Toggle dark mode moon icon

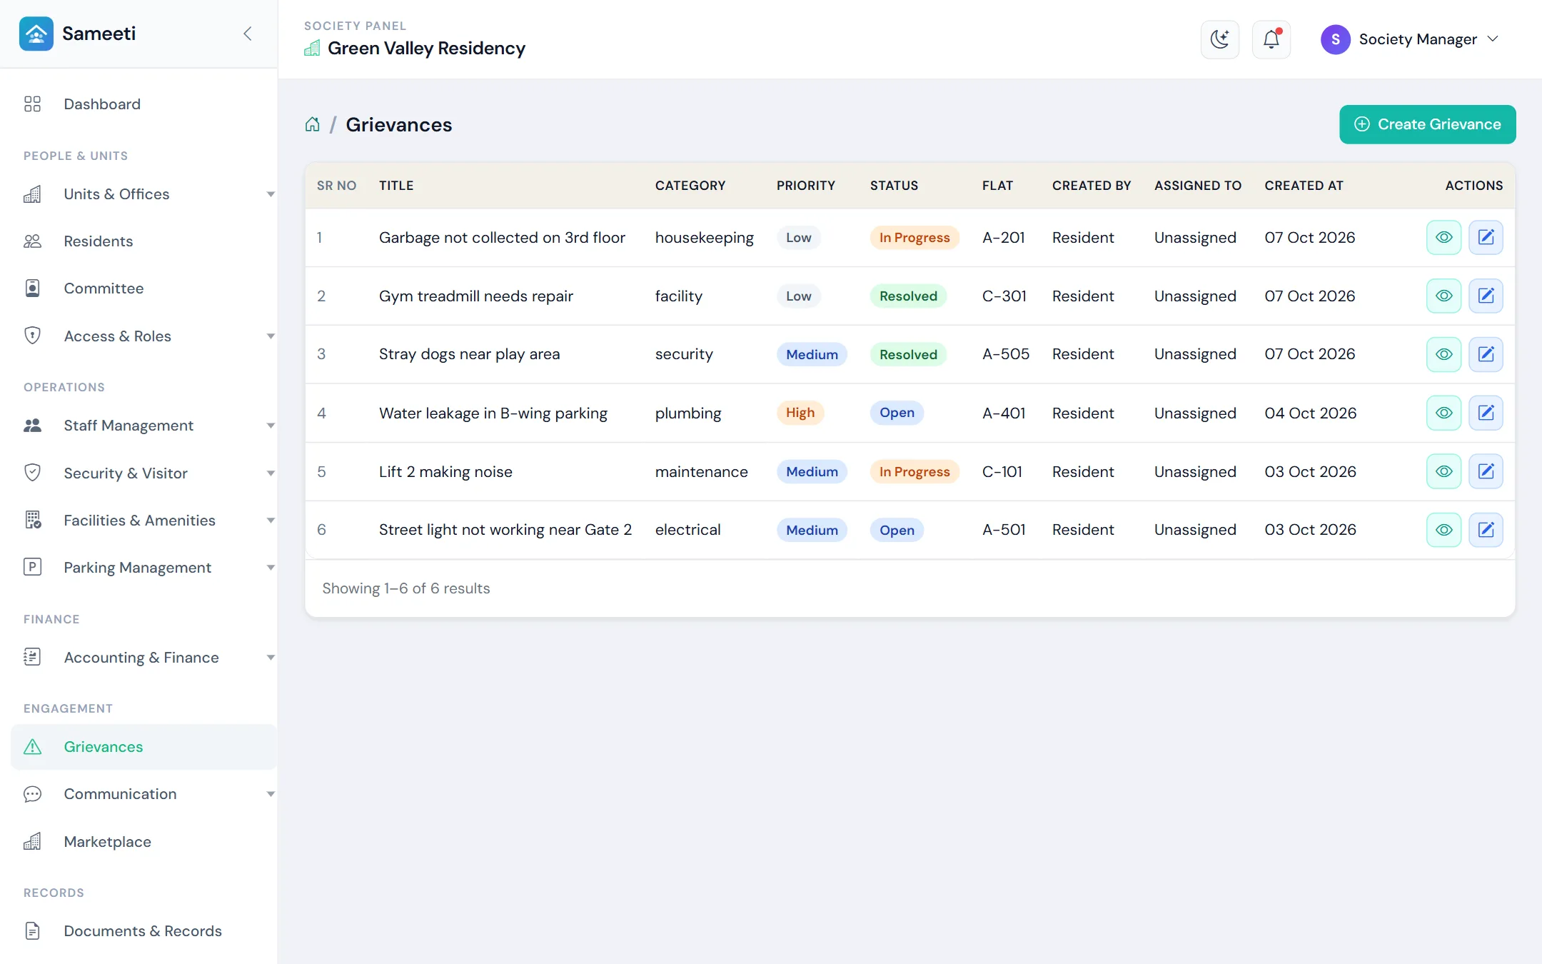[x=1220, y=39]
